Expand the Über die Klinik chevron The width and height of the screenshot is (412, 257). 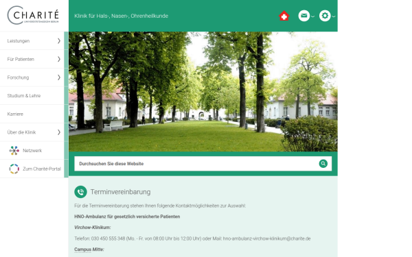tap(59, 132)
